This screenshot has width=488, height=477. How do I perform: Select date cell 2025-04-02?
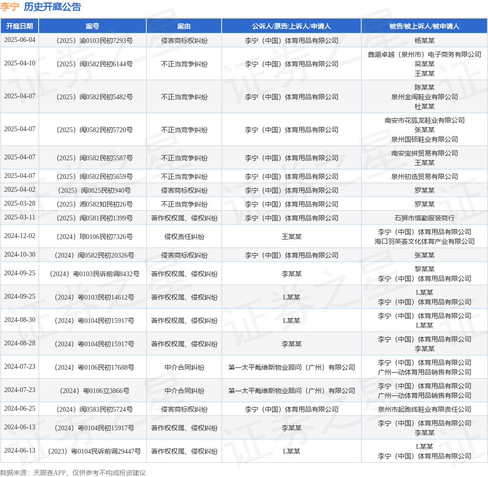(20, 190)
